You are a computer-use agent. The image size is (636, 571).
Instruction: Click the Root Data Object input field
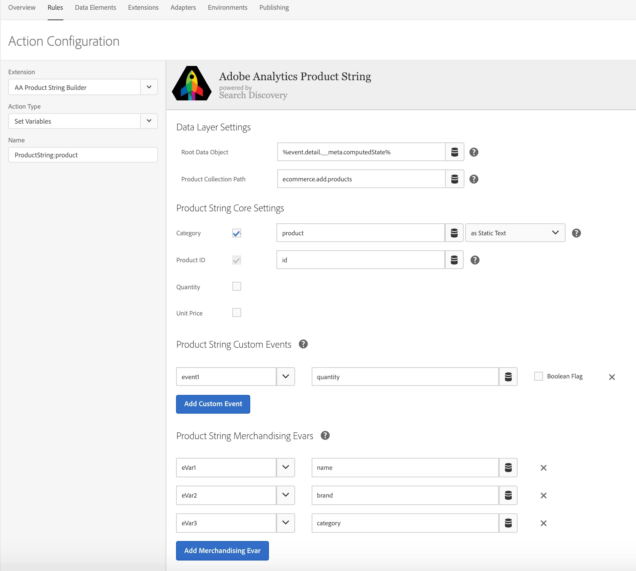361,152
